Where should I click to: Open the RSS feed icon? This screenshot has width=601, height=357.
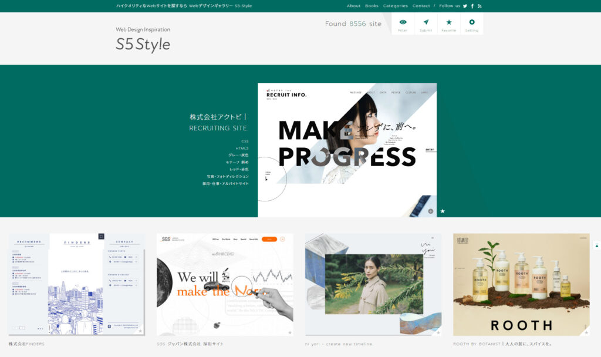[x=480, y=6]
